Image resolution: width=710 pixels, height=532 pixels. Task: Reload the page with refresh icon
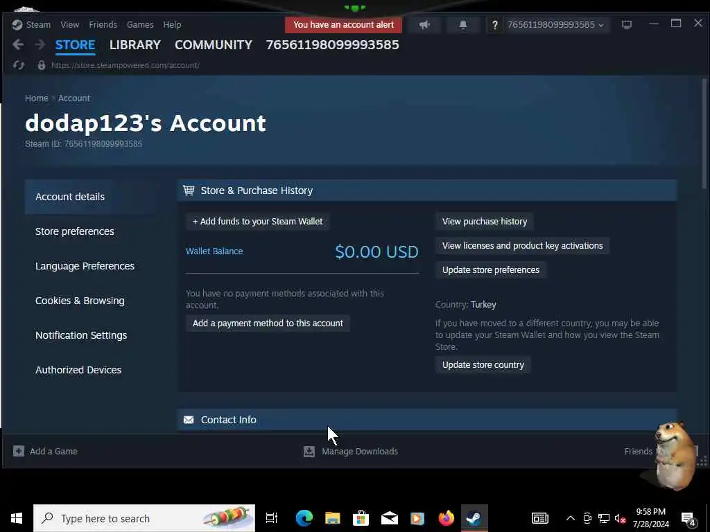(19, 65)
